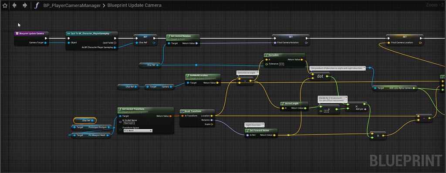The width and height of the screenshot is (446, 173).
Task: Click the 'Divide by 2 to account' comment bubble
Action: pyautogui.click(x=332, y=99)
